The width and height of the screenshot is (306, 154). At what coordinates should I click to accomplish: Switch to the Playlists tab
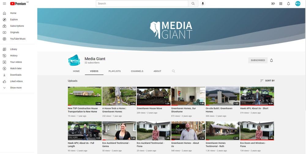click(x=114, y=71)
